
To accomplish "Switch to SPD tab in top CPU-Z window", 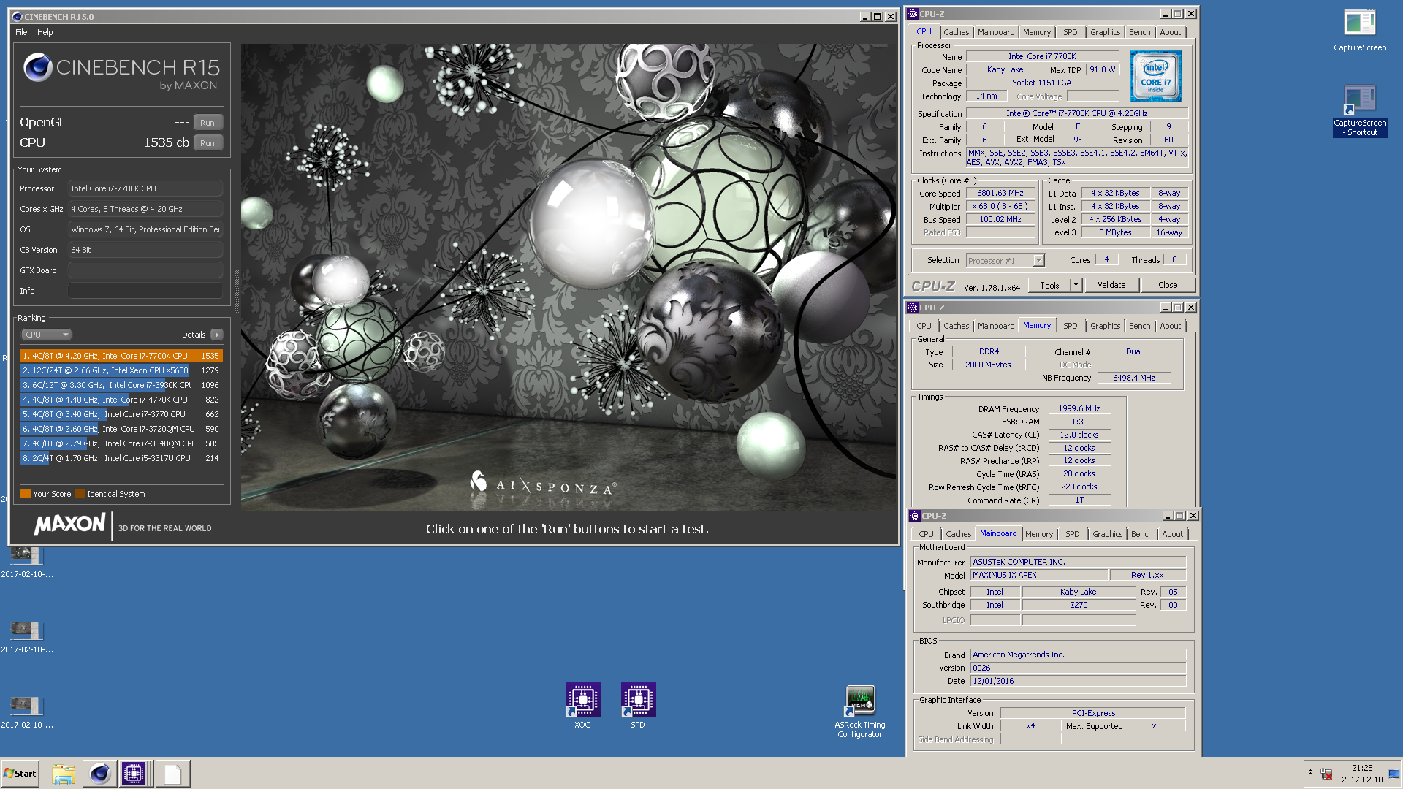I will click(x=1071, y=32).
